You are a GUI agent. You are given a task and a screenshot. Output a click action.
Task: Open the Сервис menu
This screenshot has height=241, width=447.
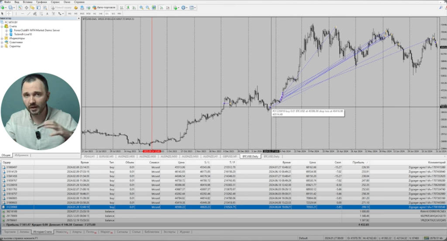[x=55, y=2]
